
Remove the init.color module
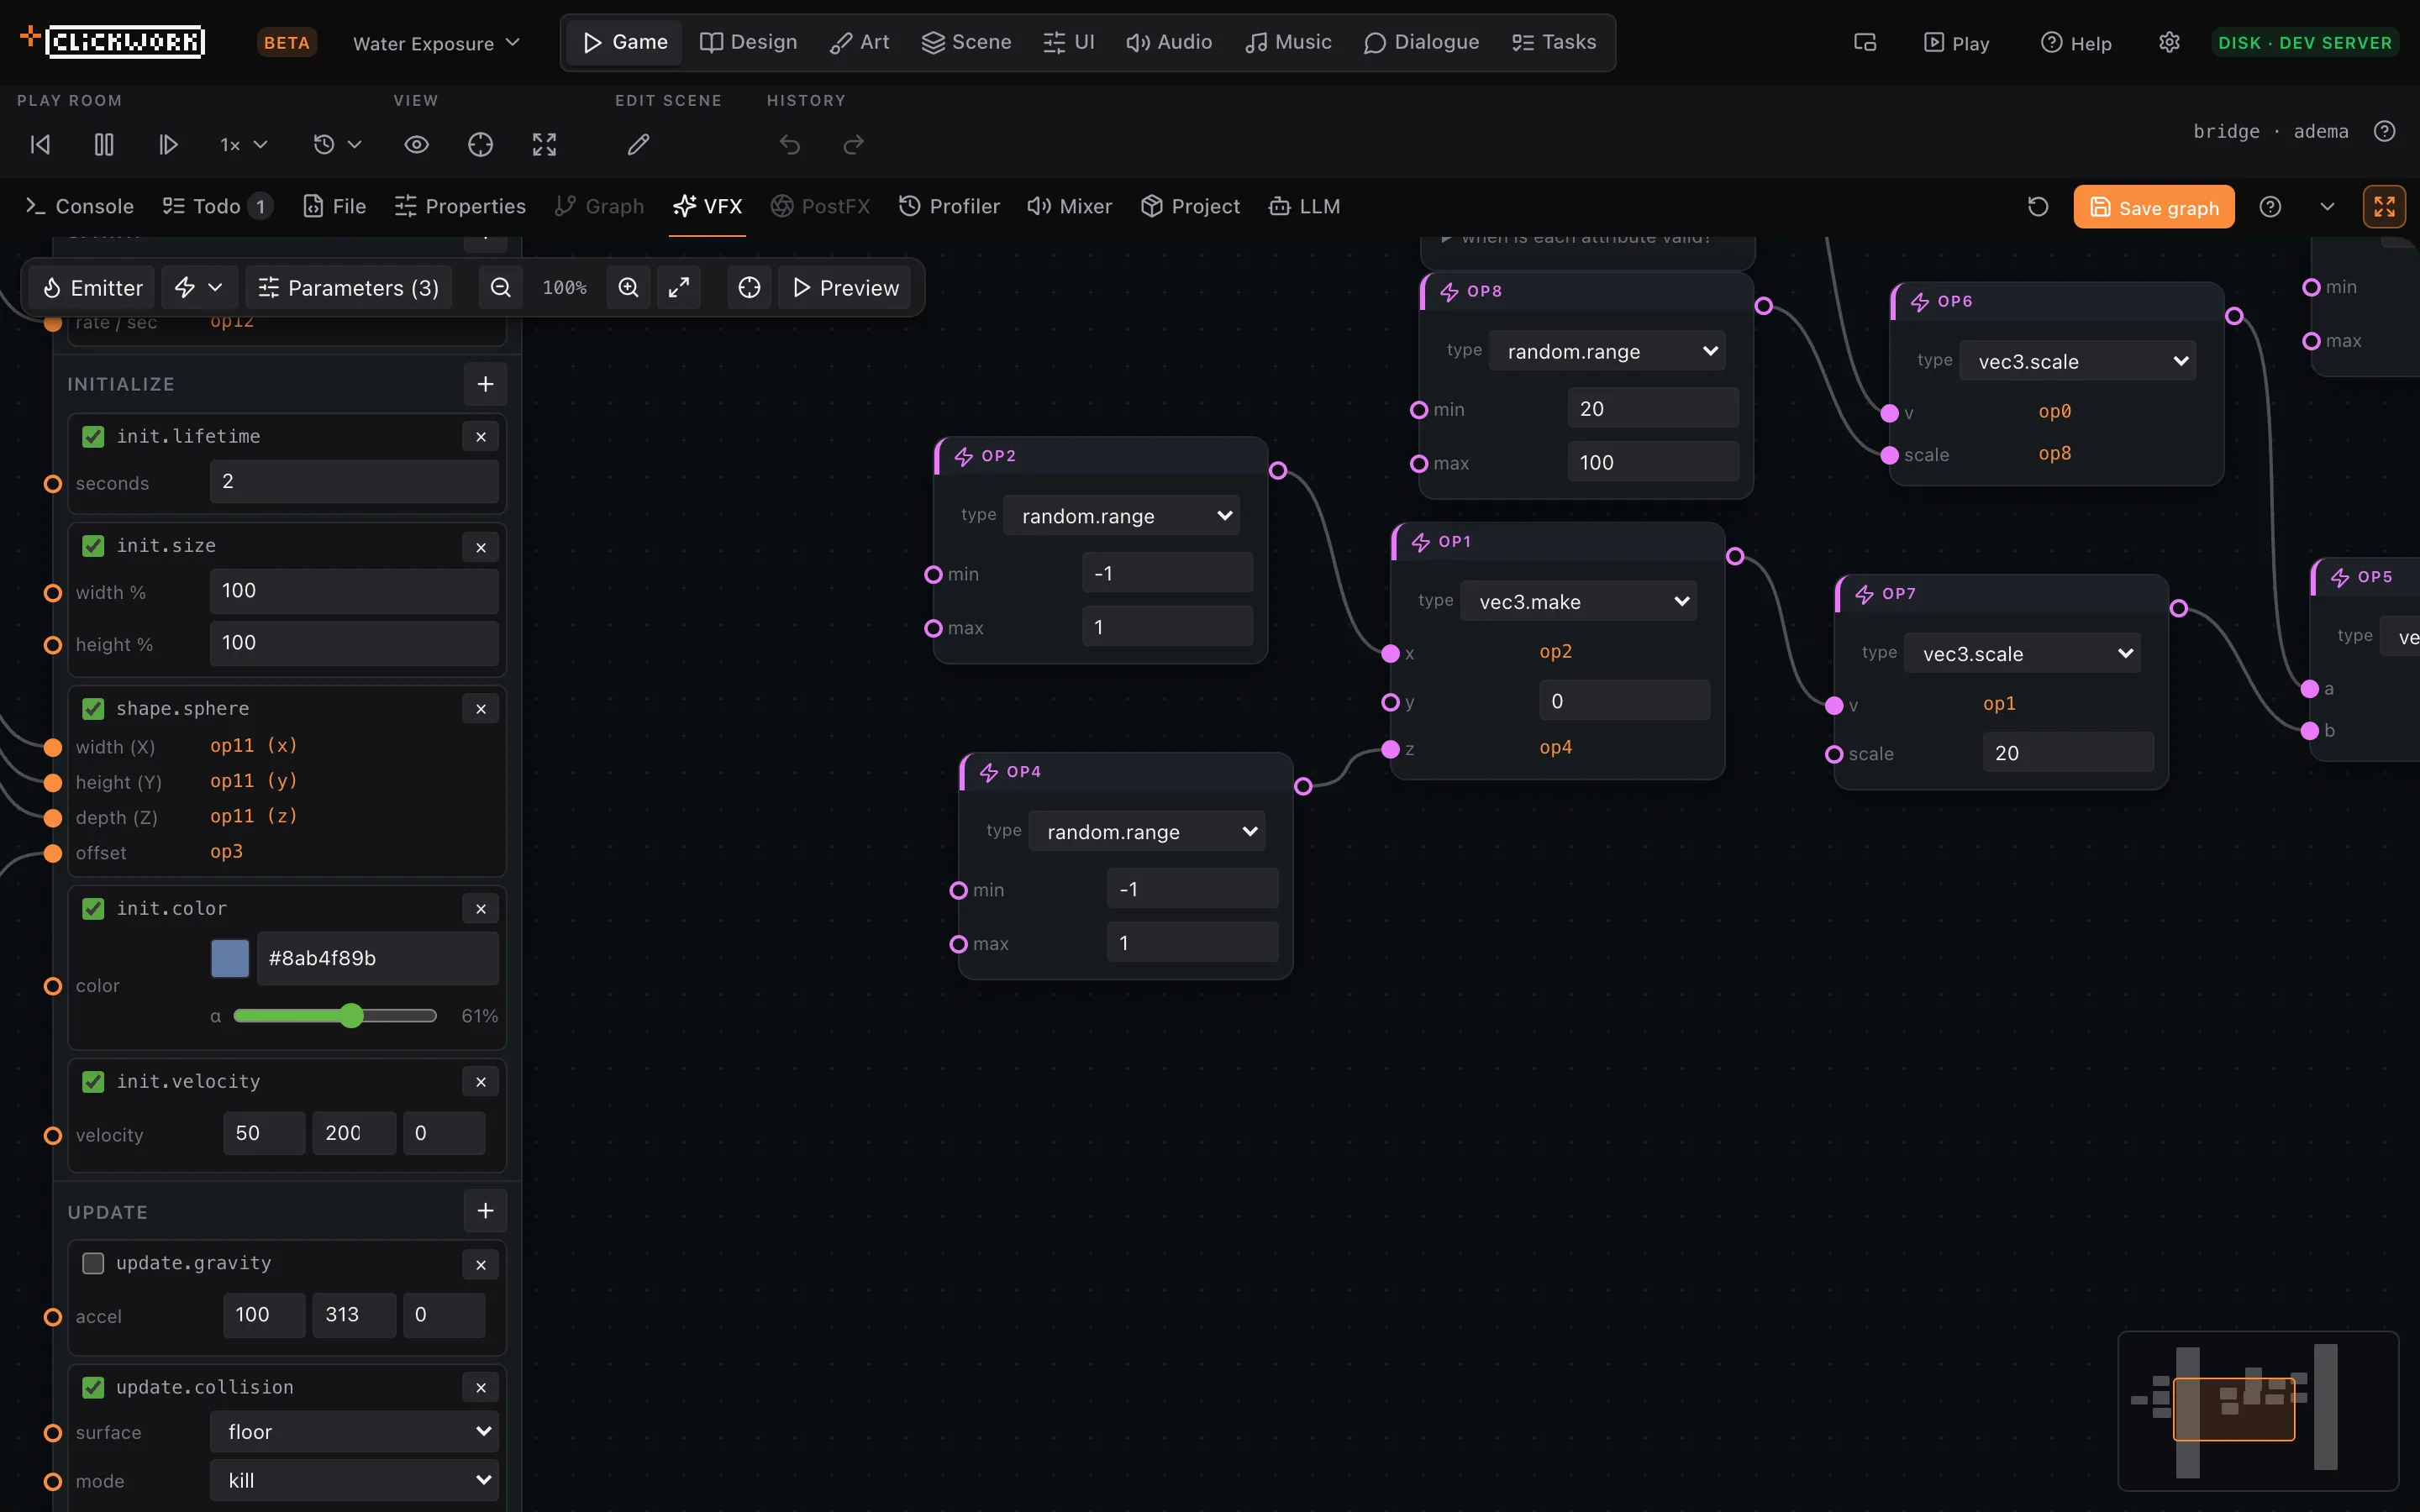pyautogui.click(x=481, y=909)
